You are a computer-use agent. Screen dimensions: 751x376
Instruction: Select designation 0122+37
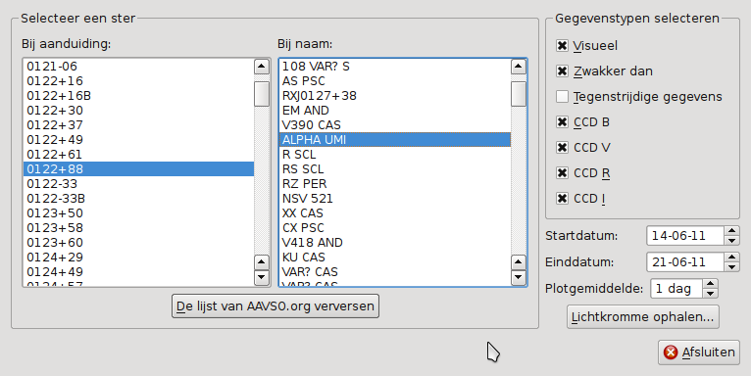coord(138,125)
